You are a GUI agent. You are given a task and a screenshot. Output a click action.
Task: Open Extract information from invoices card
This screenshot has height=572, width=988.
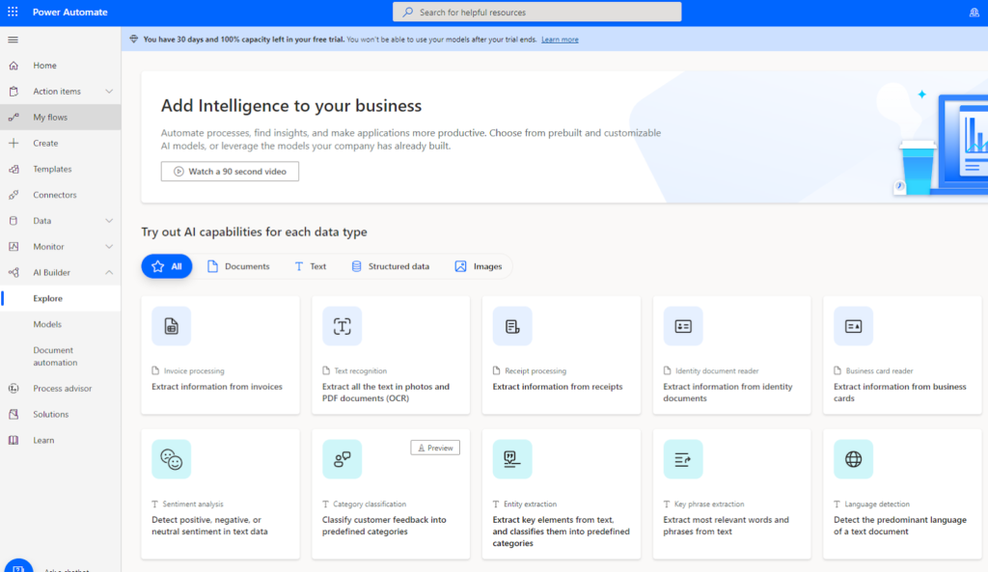221,355
